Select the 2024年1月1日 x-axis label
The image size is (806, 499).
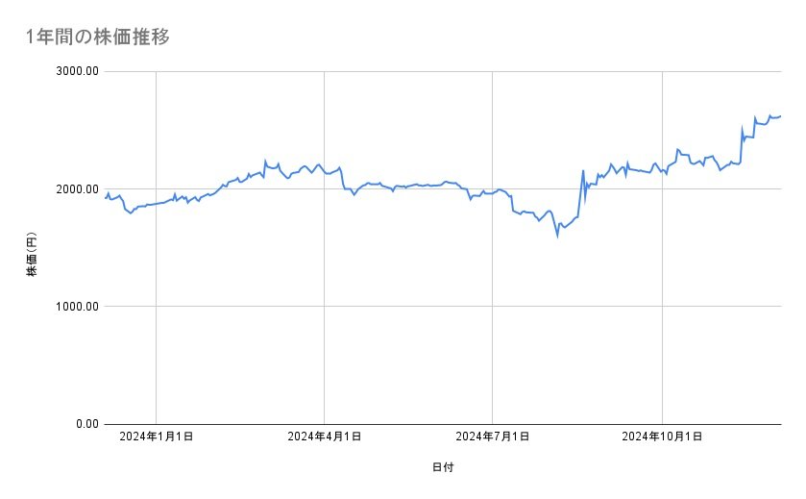156,437
